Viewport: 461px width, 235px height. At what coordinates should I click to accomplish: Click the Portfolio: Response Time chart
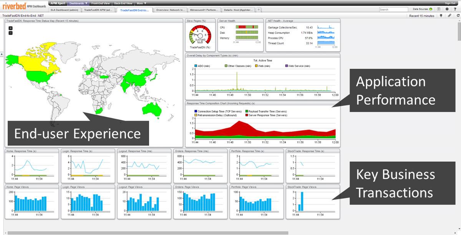click(x=257, y=165)
